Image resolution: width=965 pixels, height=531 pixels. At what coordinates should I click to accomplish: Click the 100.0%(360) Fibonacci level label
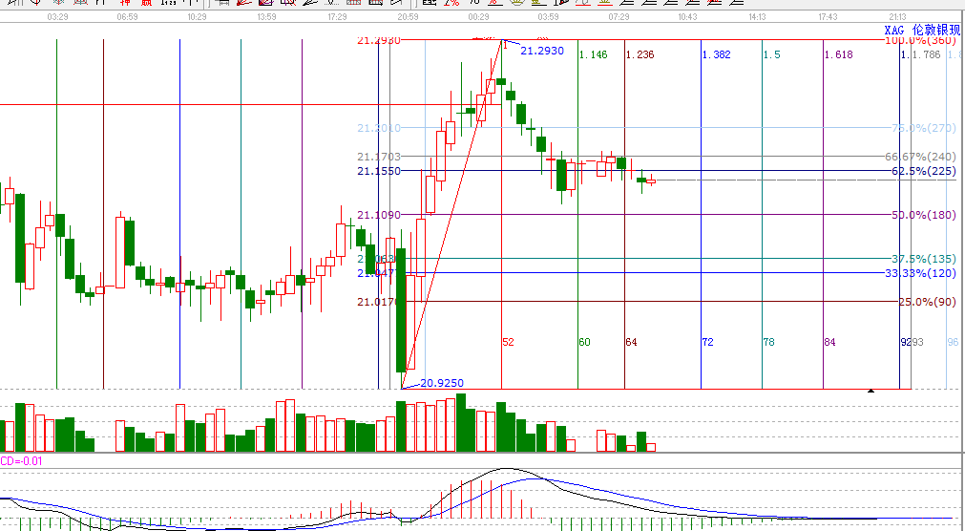920,40
